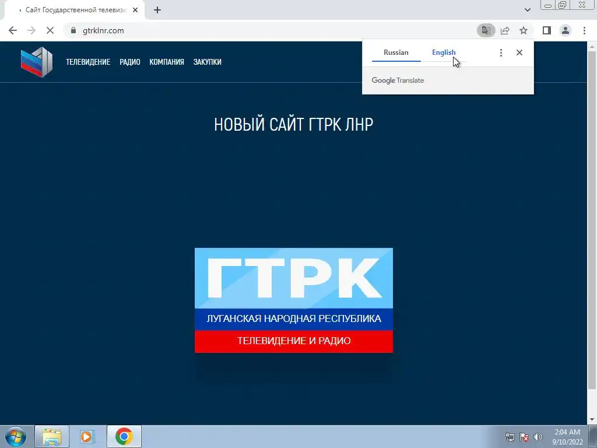Open Windows Media Player from taskbar
597x448 pixels.
(87, 436)
